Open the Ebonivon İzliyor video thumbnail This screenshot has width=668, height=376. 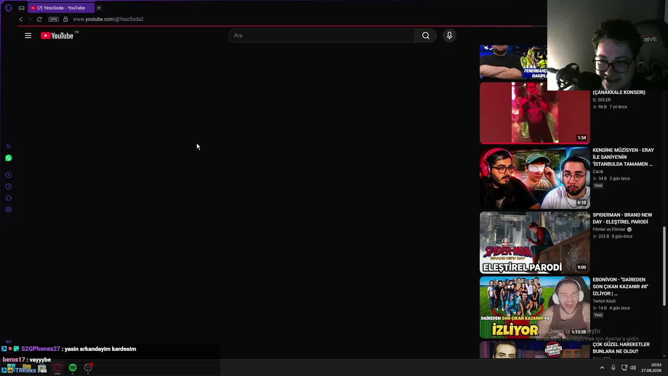click(x=534, y=307)
